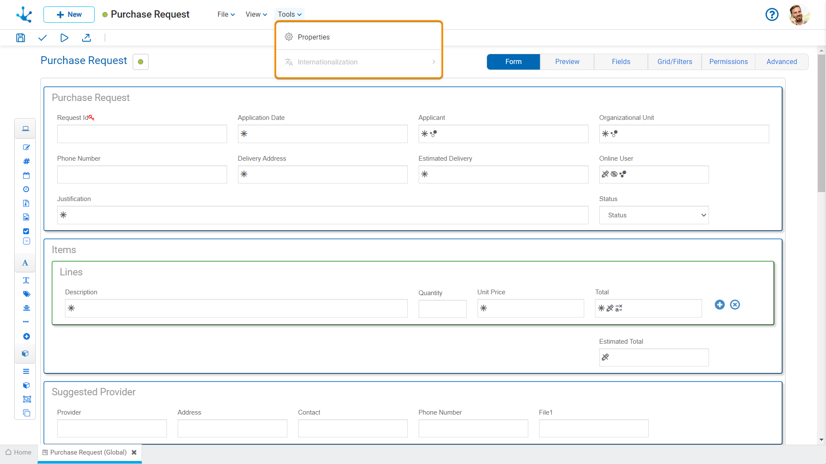The image size is (826, 464).
Task: Choose Properties from Tools menu
Action: (314, 37)
